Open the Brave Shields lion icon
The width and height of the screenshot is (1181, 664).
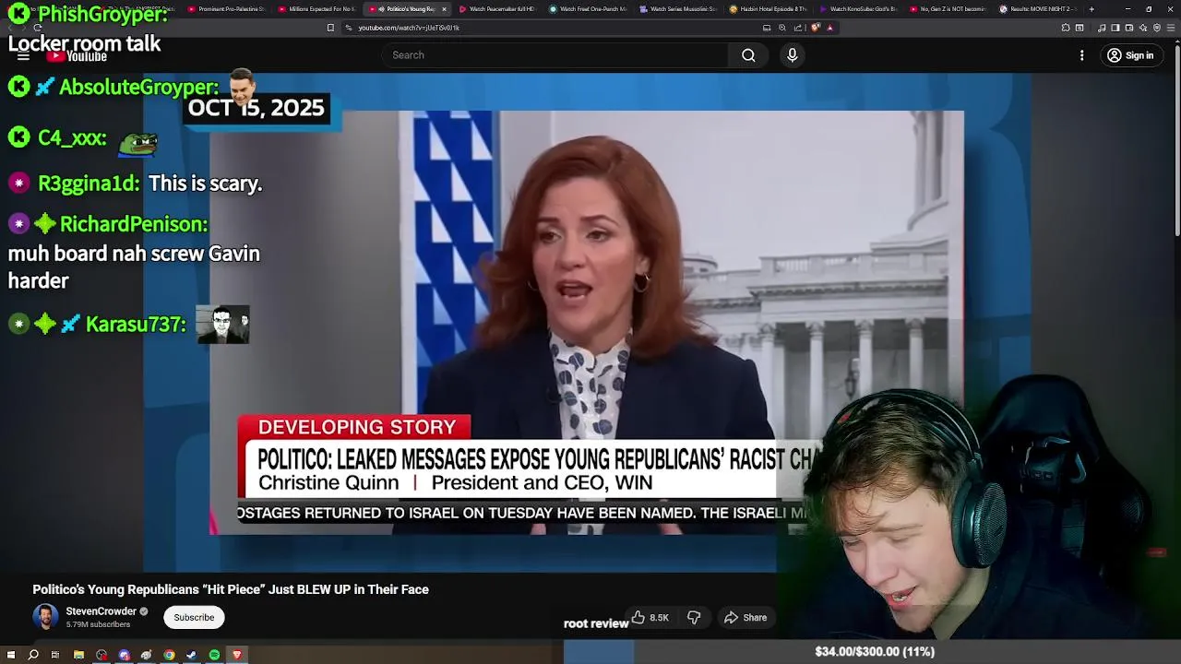coord(815,28)
